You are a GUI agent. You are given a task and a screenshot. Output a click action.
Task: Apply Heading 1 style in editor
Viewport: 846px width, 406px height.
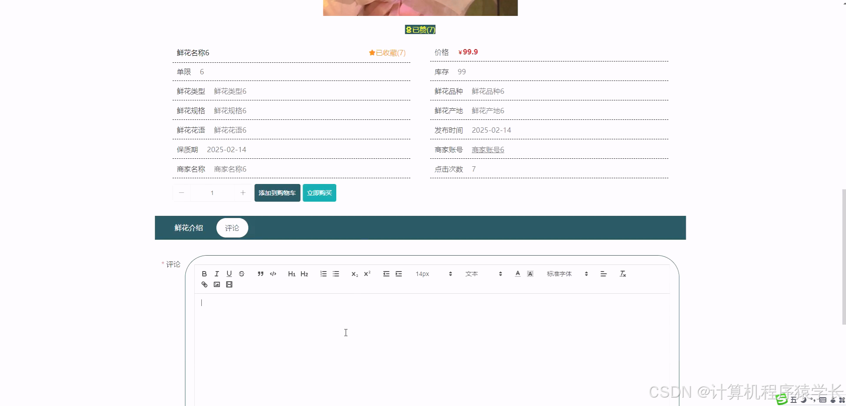(292, 273)
